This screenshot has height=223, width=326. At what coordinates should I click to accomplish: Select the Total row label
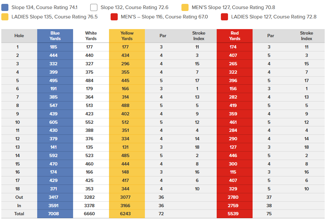click(x=19, y=214)
